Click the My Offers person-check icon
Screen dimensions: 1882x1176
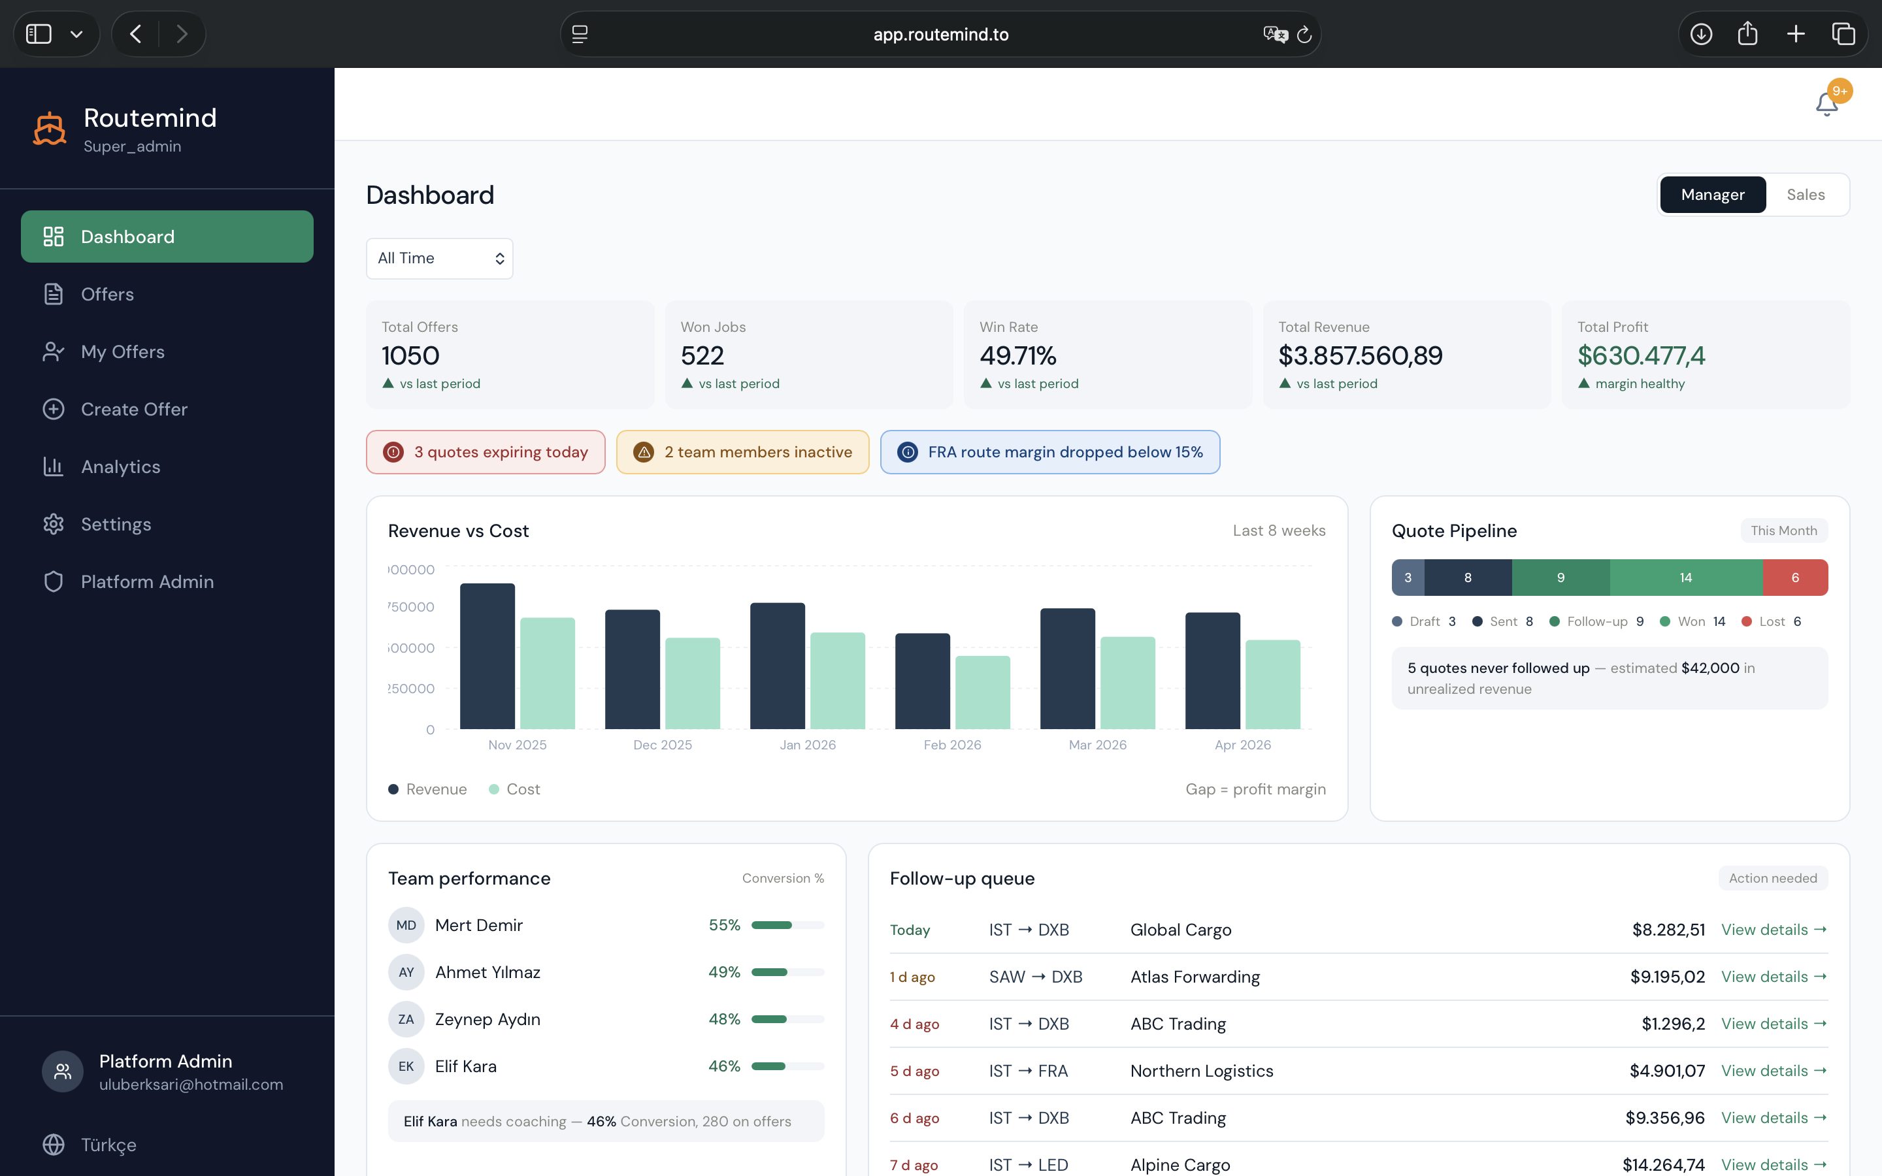[x=53, y=351]
